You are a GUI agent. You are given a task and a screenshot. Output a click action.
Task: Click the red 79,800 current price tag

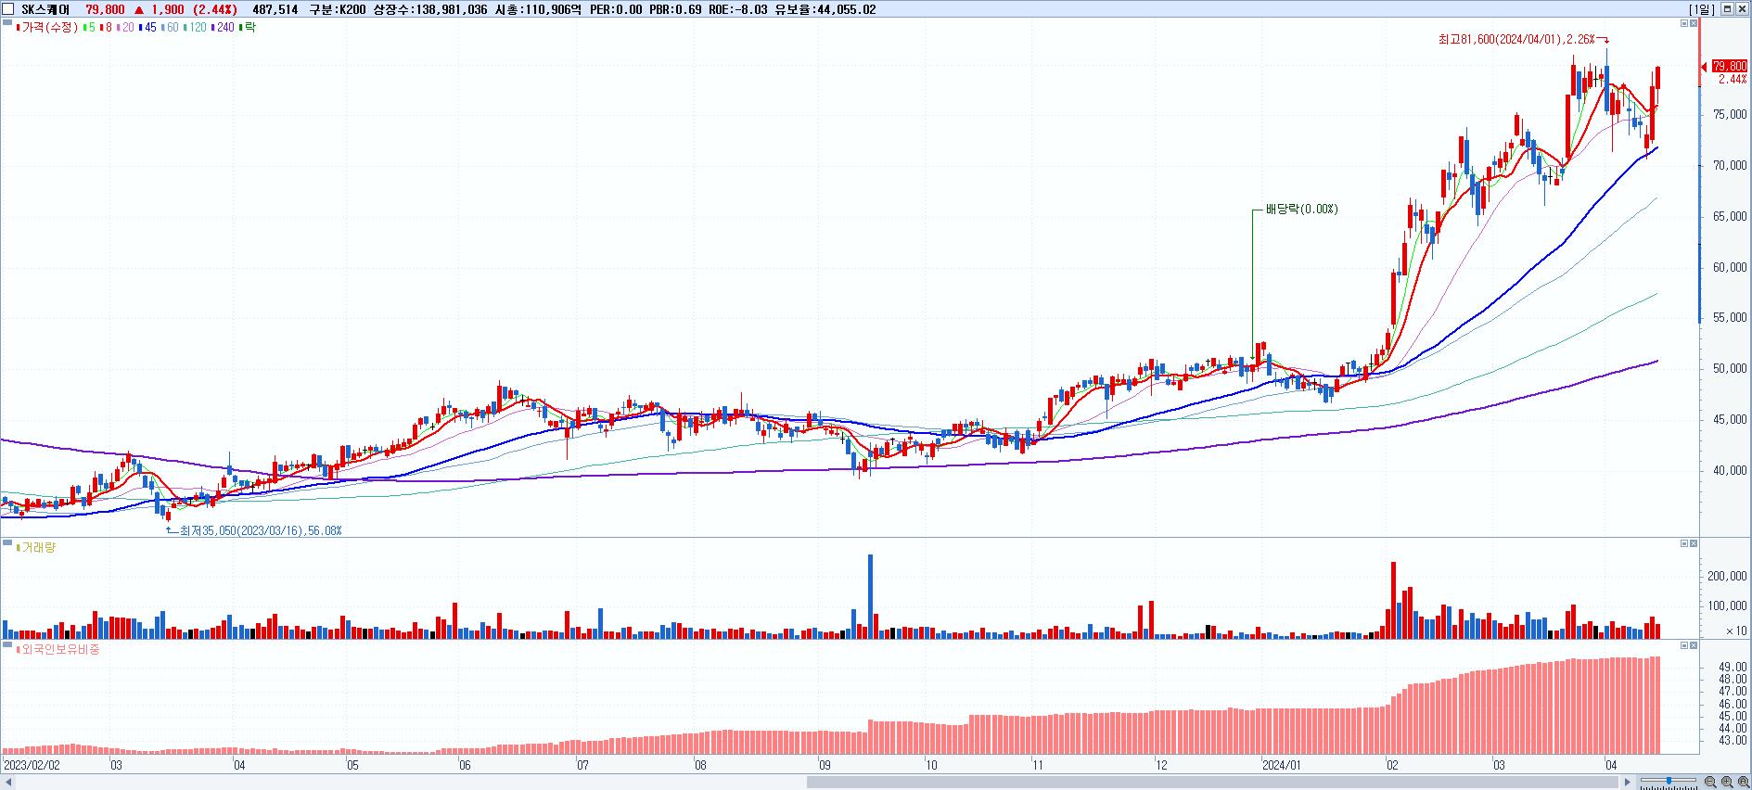1729,66
